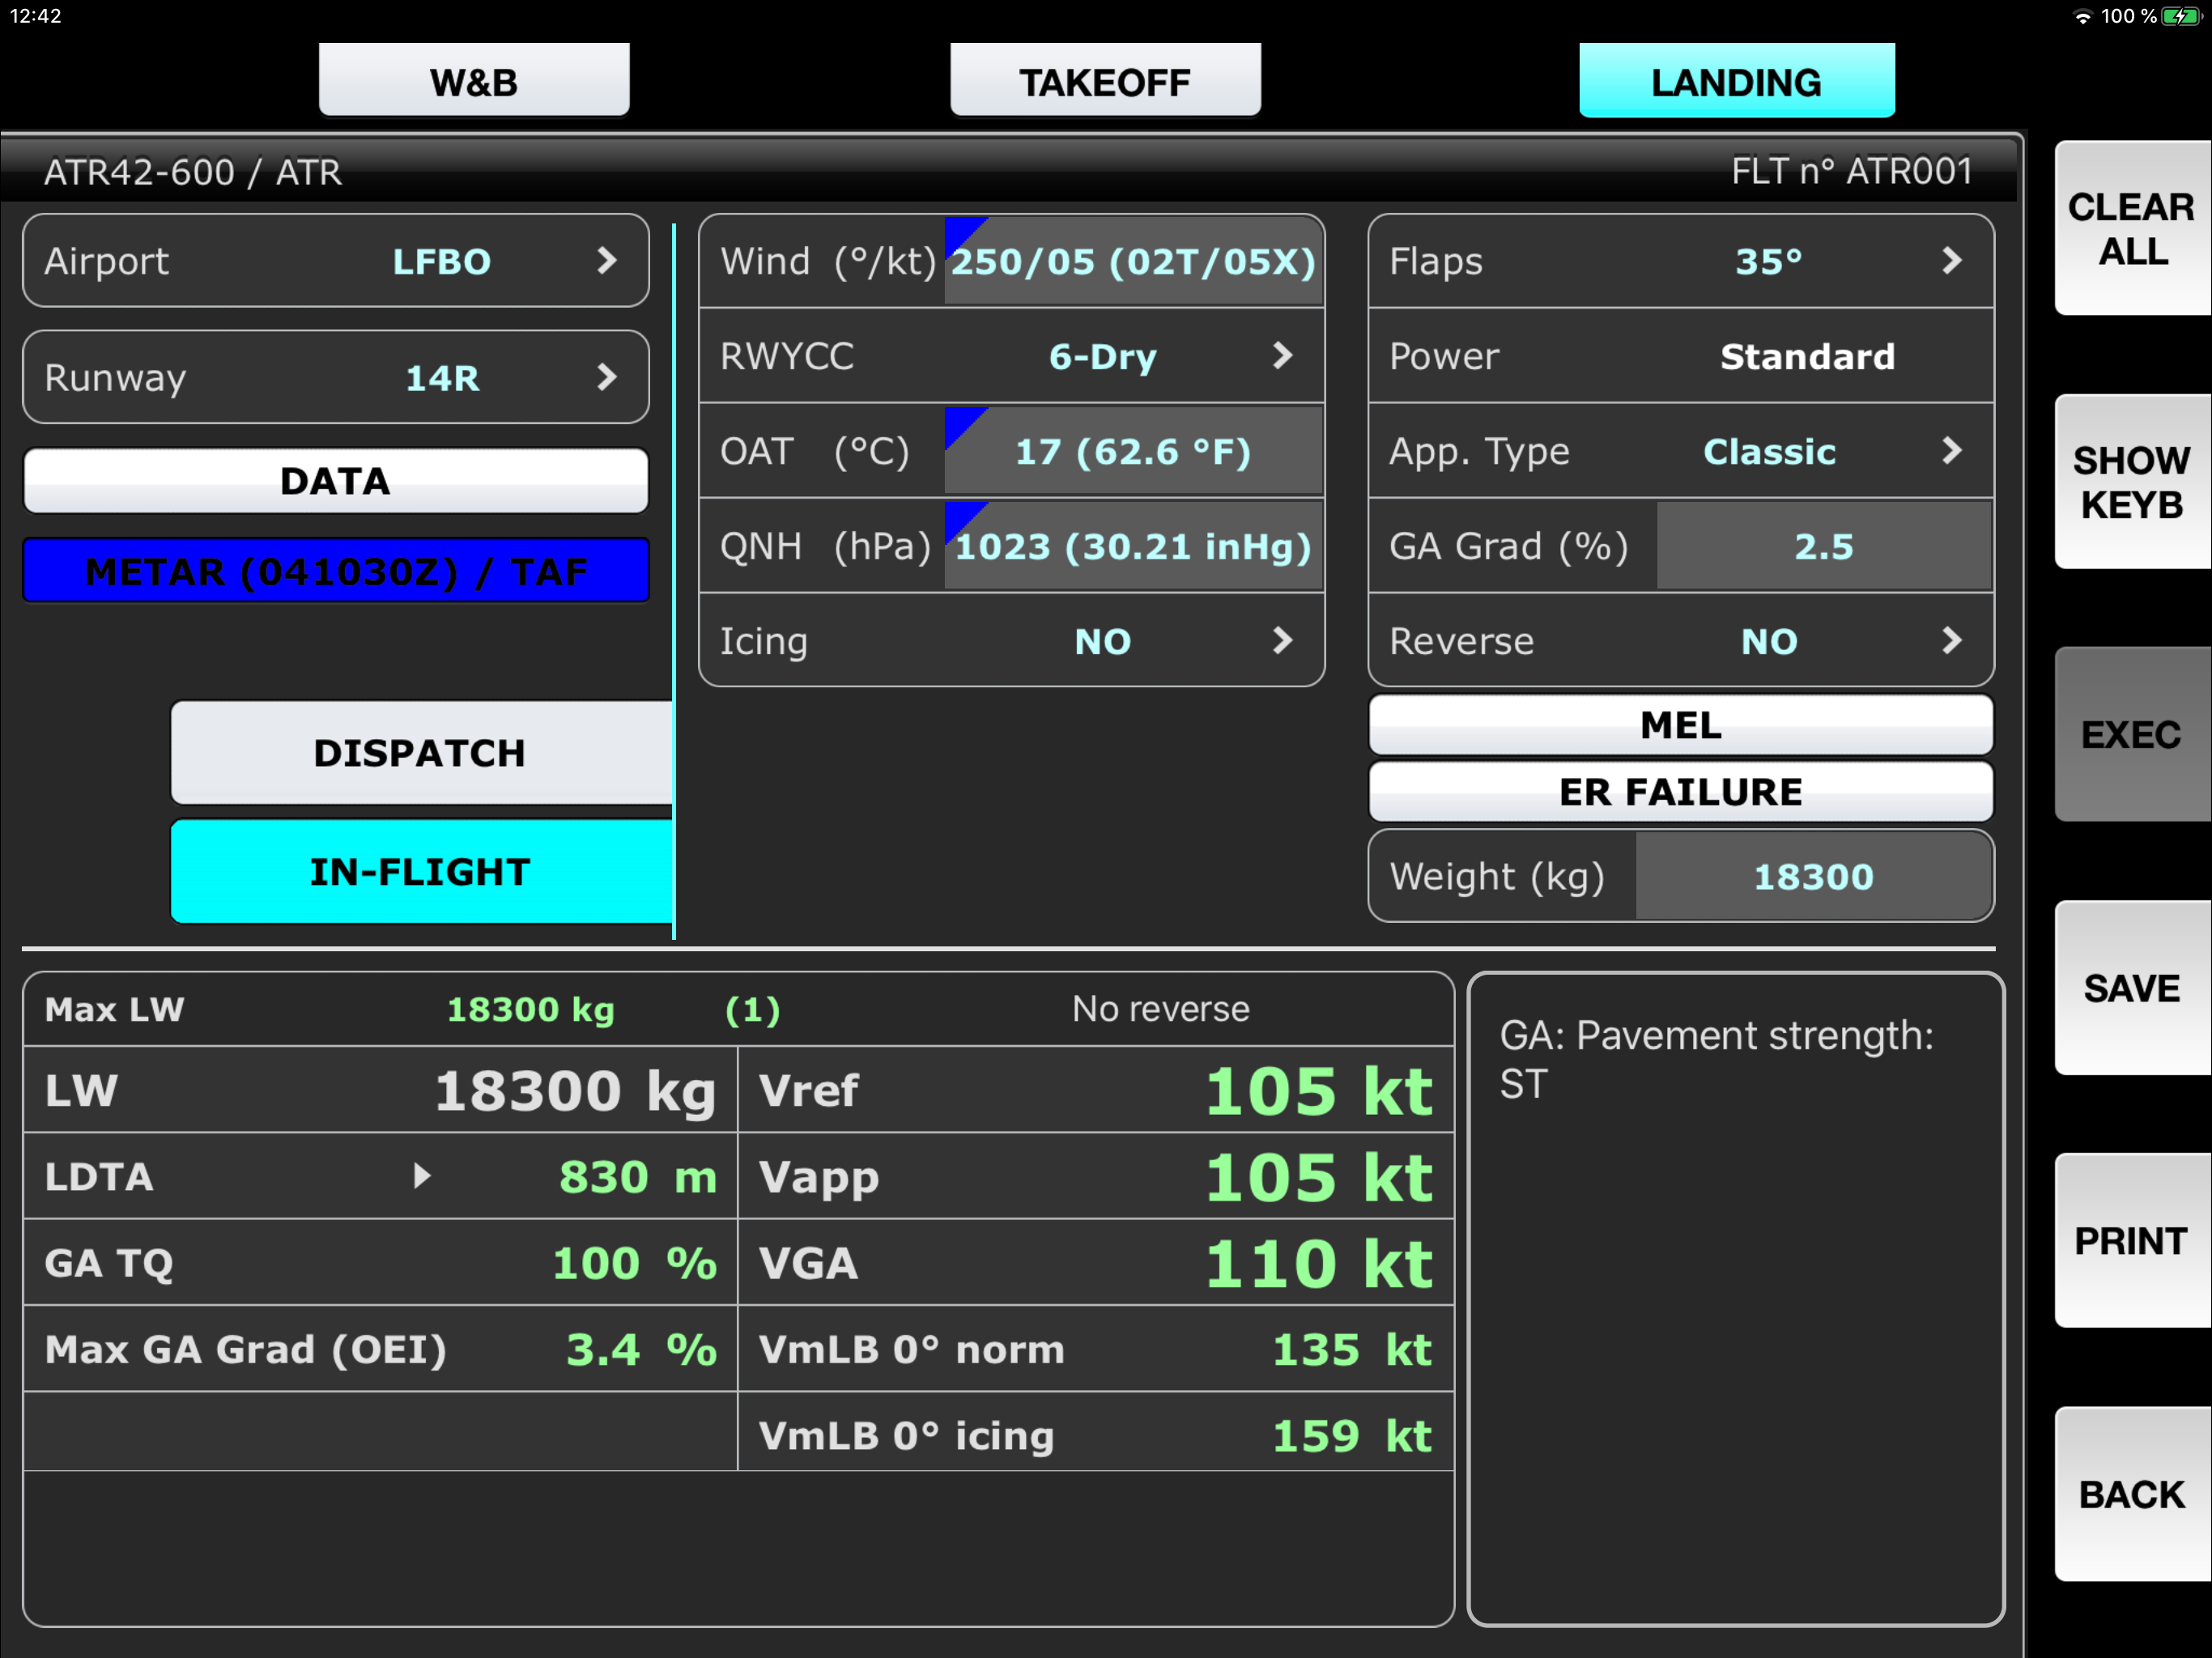Open Airport LFBO selector chevron
This screenshot has height=1658, width=2212.
click(606, 261)
